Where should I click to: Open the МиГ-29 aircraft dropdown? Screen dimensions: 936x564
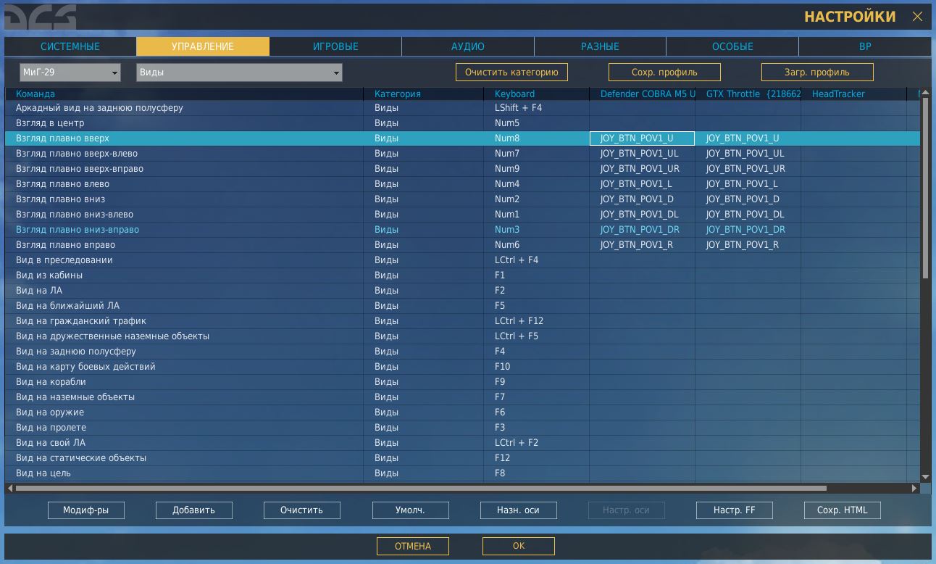pyautogui.click(x=70, y=72)
